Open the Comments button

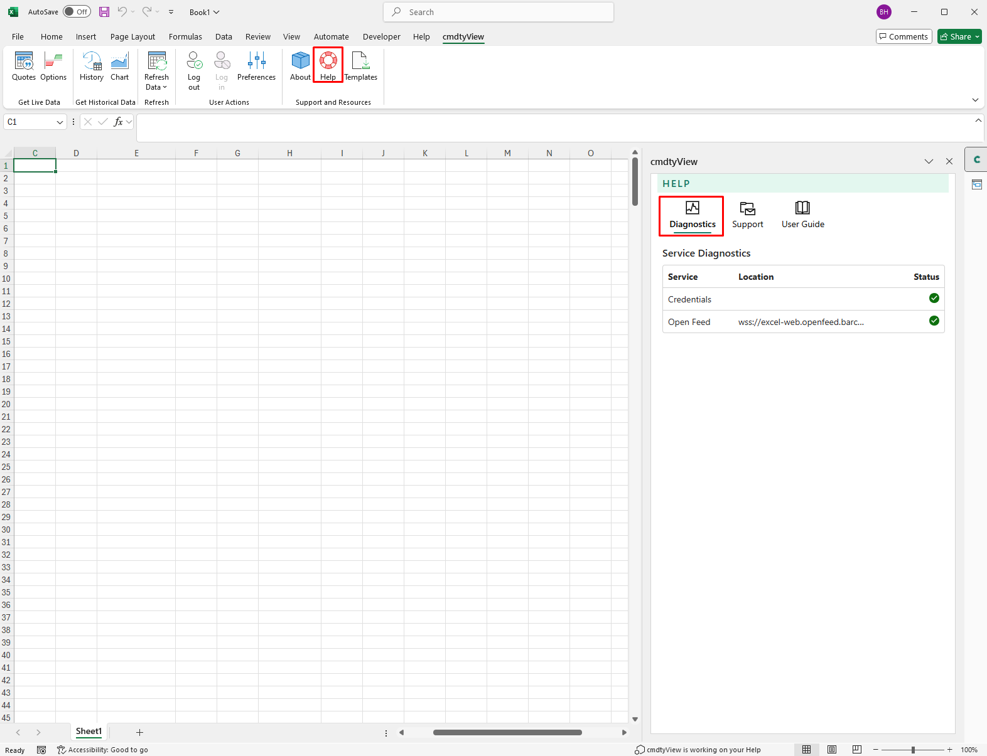(903, 36)
